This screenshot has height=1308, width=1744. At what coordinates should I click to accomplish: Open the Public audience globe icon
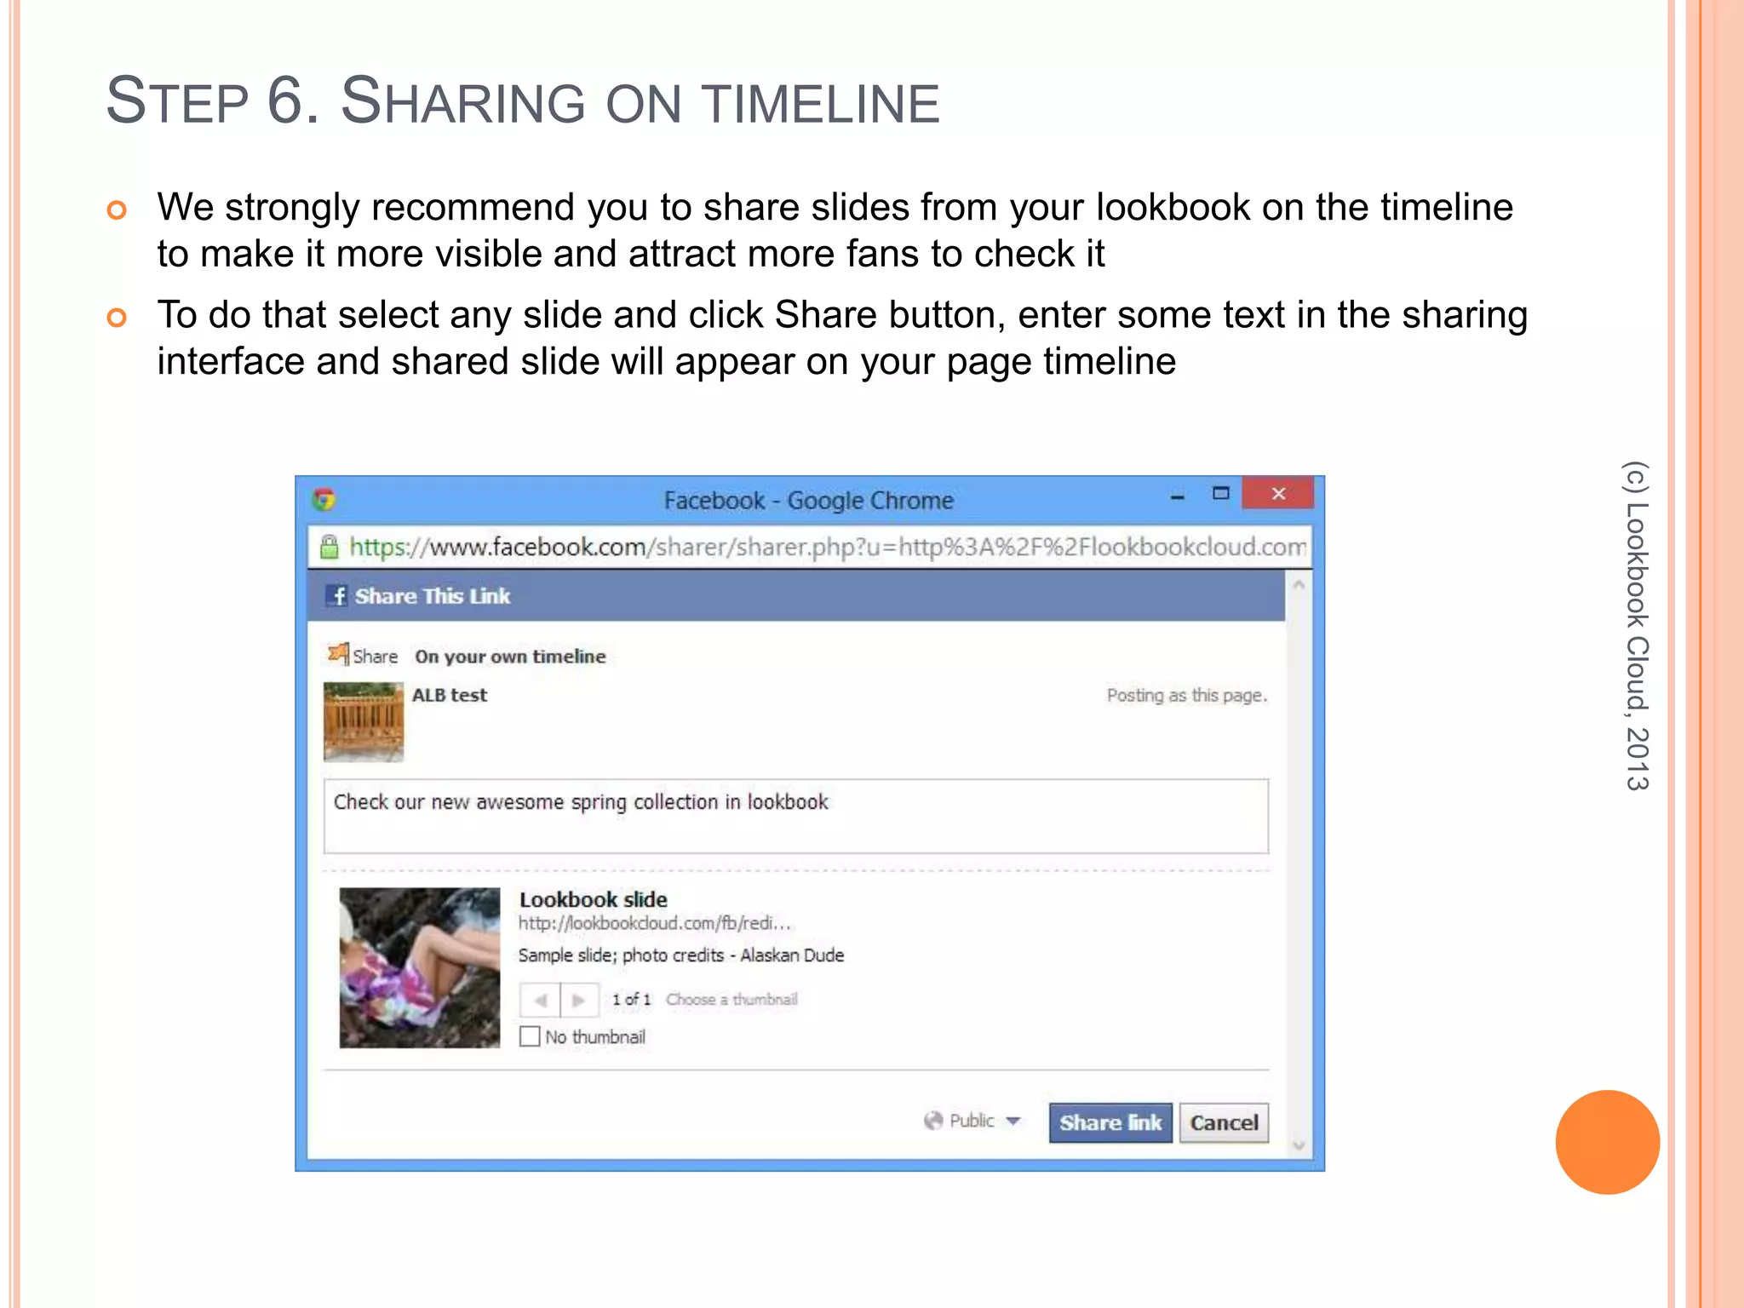pos(933,1121)
